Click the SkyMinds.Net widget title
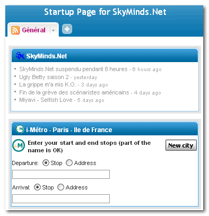Image resolution: width=209 pixels, height=216 pixels. (47, 56)
